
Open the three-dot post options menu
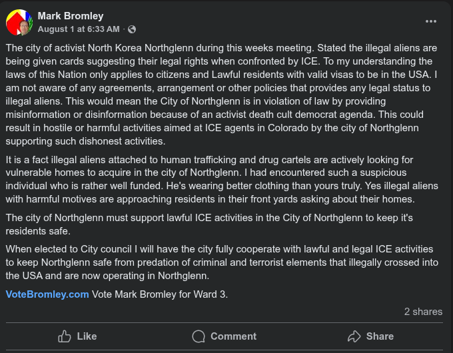[x=431, y=21]
